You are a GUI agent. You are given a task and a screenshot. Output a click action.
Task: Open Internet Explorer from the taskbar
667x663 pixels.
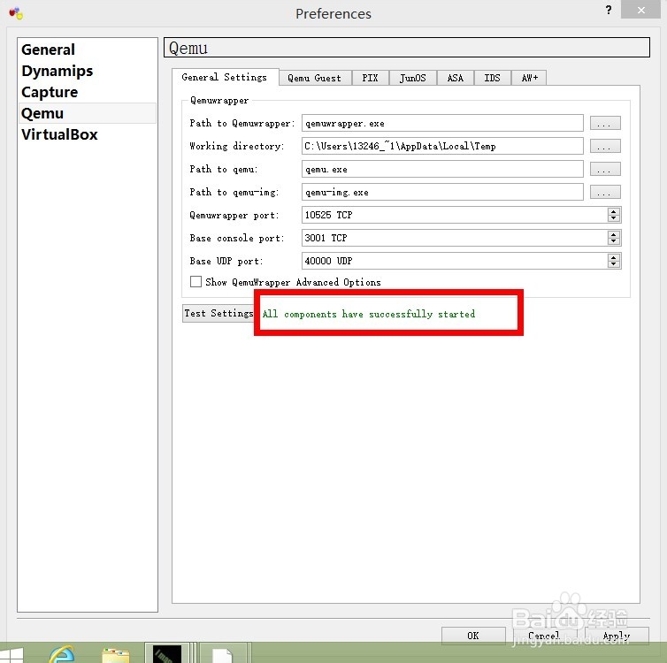click(x=62, y=653)
